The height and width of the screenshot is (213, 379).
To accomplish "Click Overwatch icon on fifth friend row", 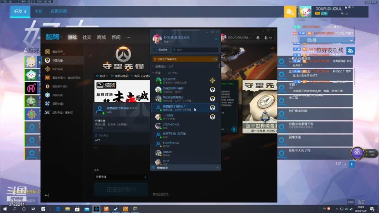I will [213, 117].
